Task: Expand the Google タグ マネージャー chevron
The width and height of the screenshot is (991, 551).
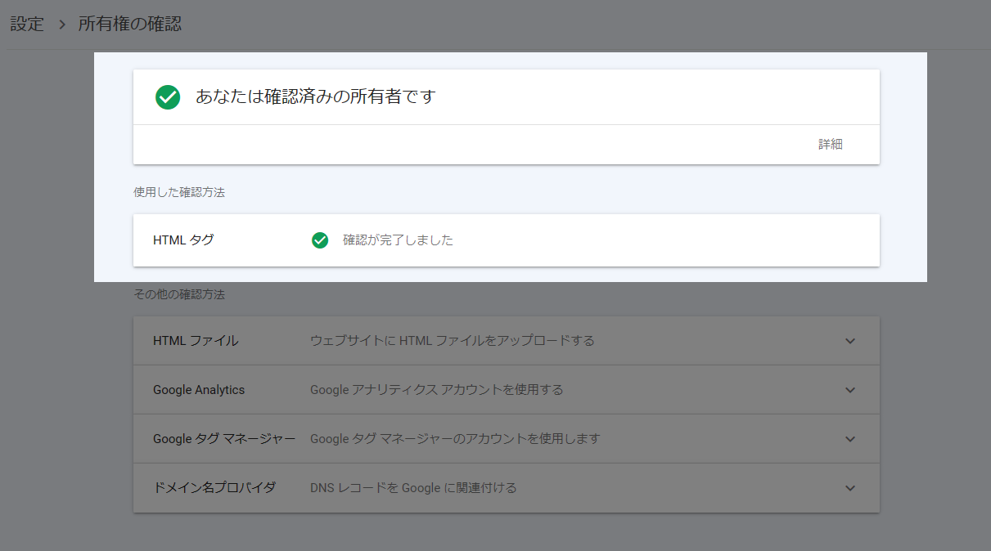Action: [x=850, y=439]
